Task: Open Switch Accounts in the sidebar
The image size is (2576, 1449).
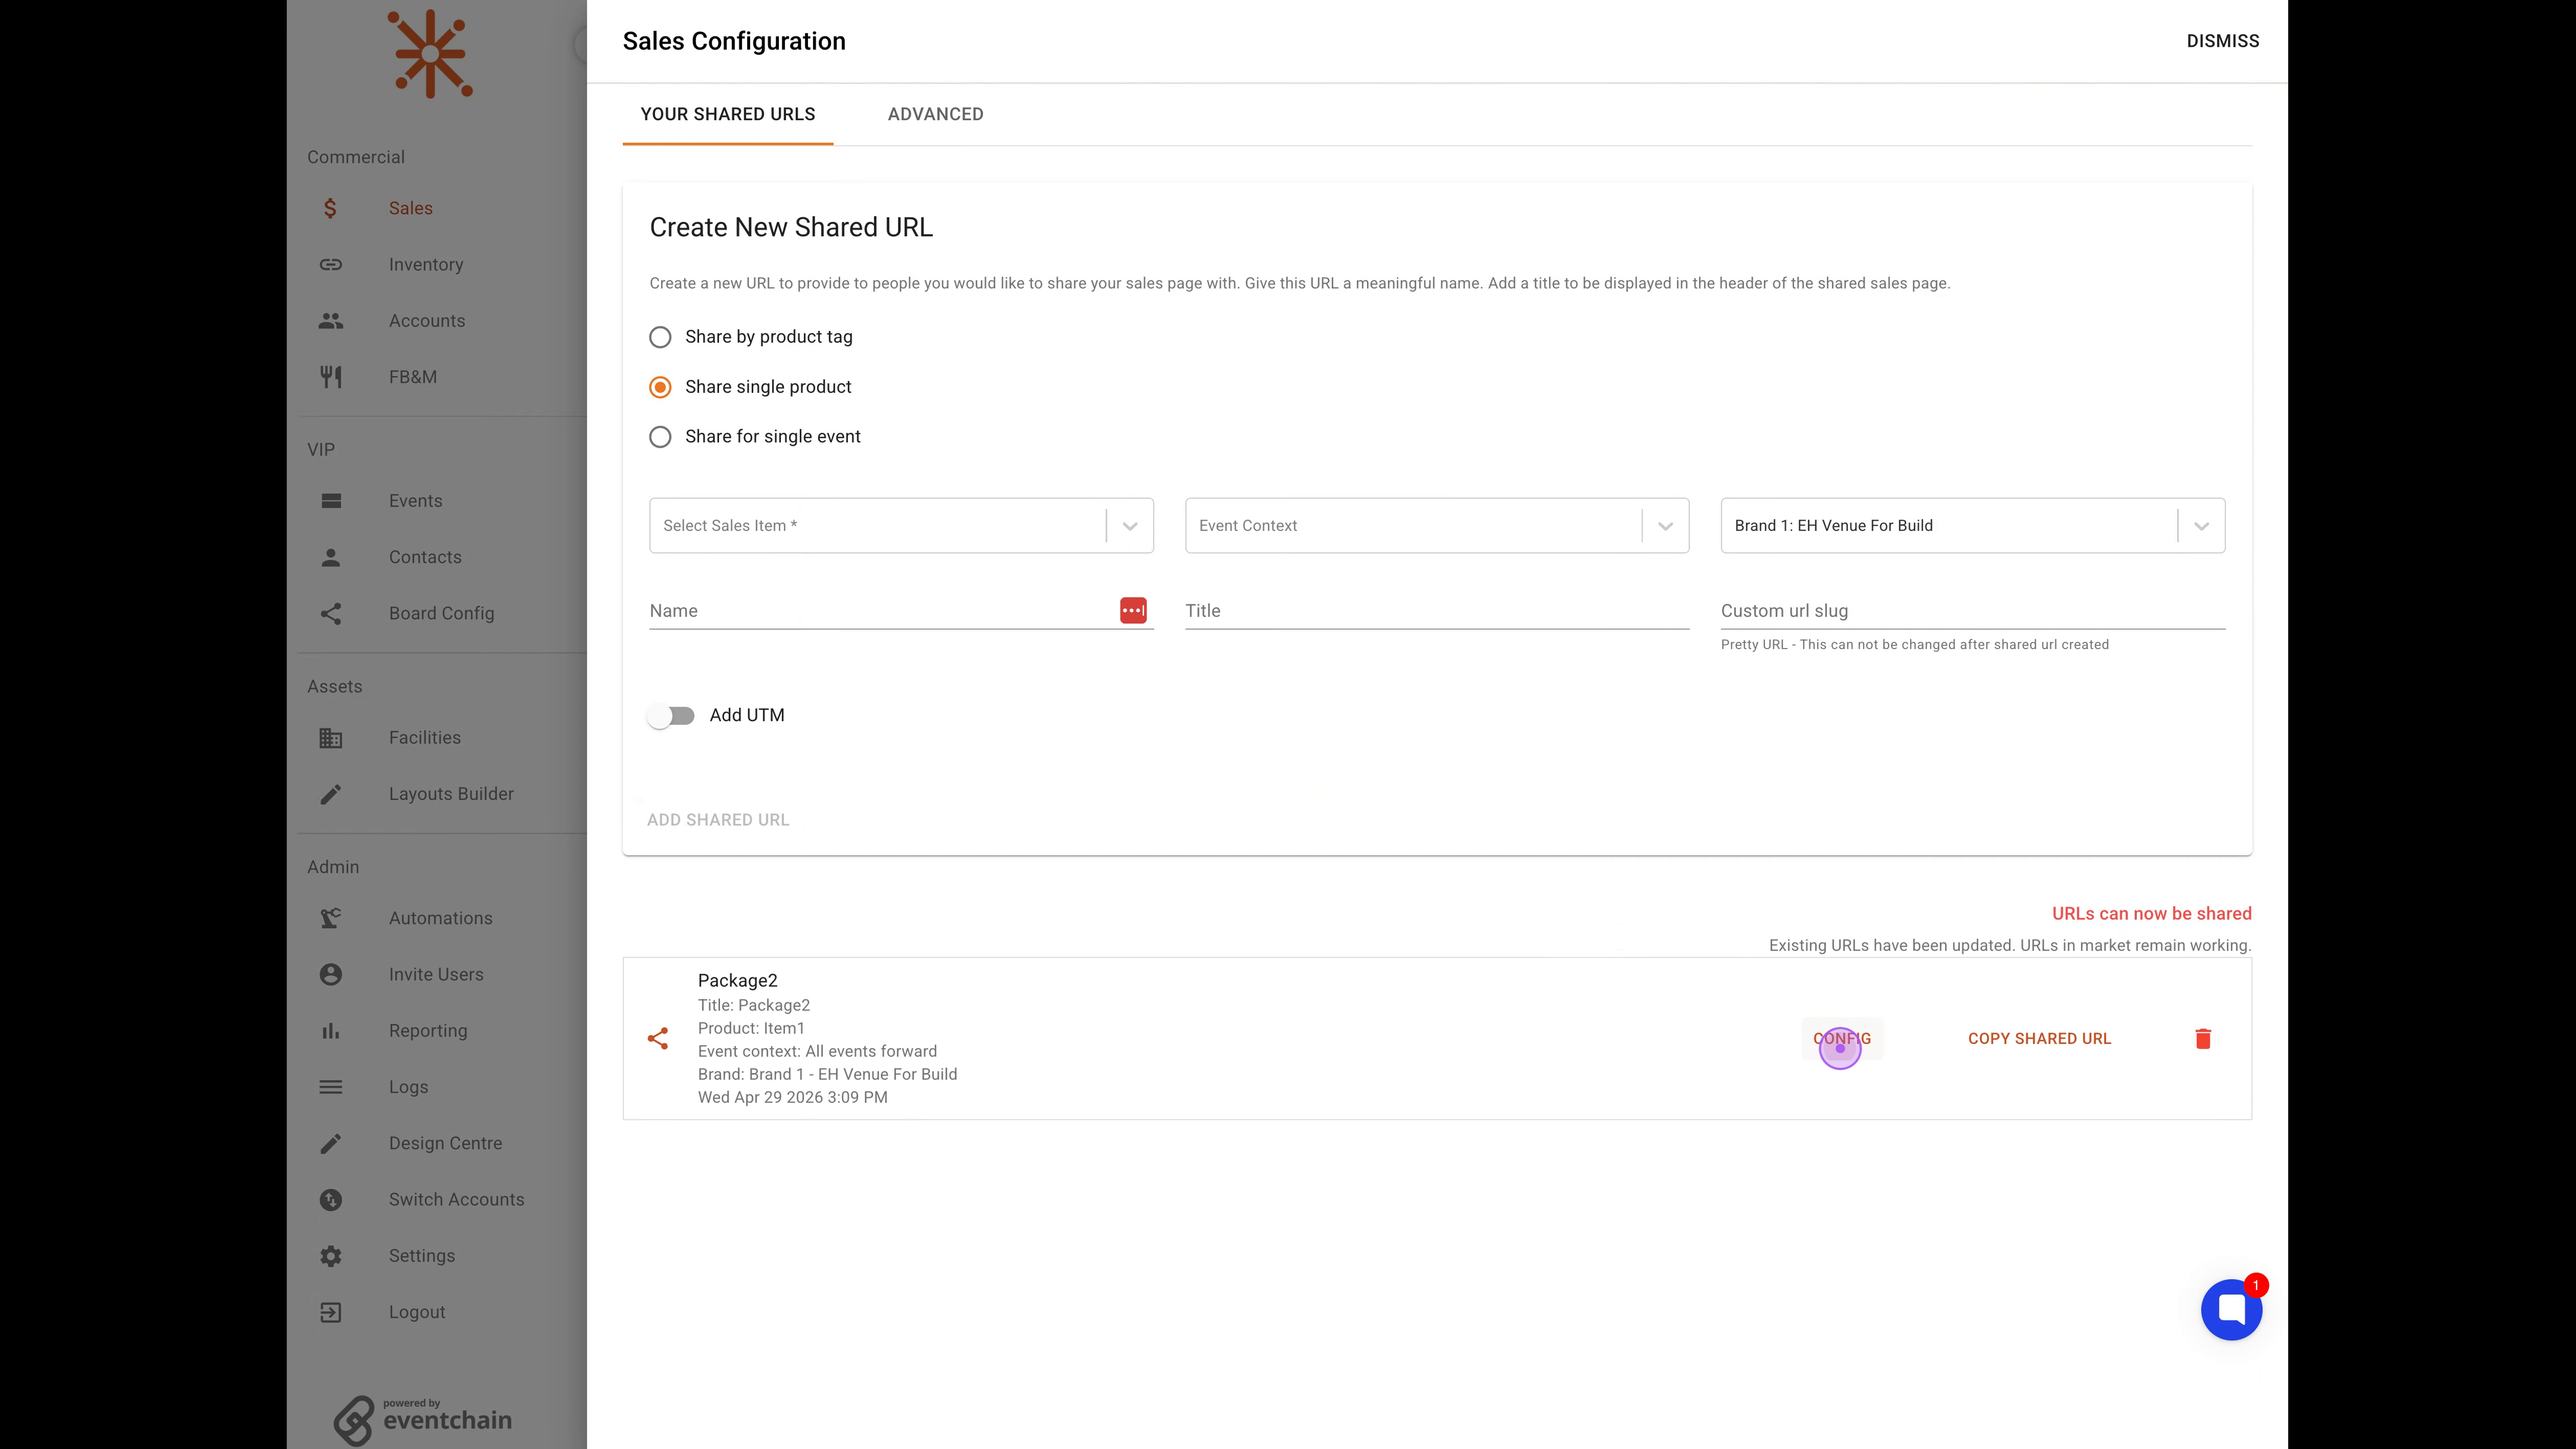Action: [x=456, y=1200]
